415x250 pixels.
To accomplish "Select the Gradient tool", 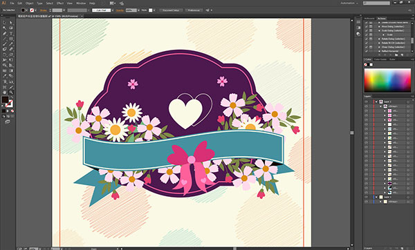I will click(x=11, y=71).
